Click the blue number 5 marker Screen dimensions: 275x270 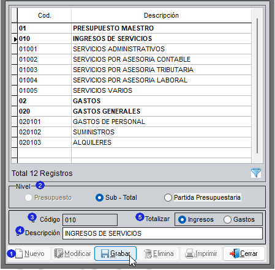[x=140, y=217]
